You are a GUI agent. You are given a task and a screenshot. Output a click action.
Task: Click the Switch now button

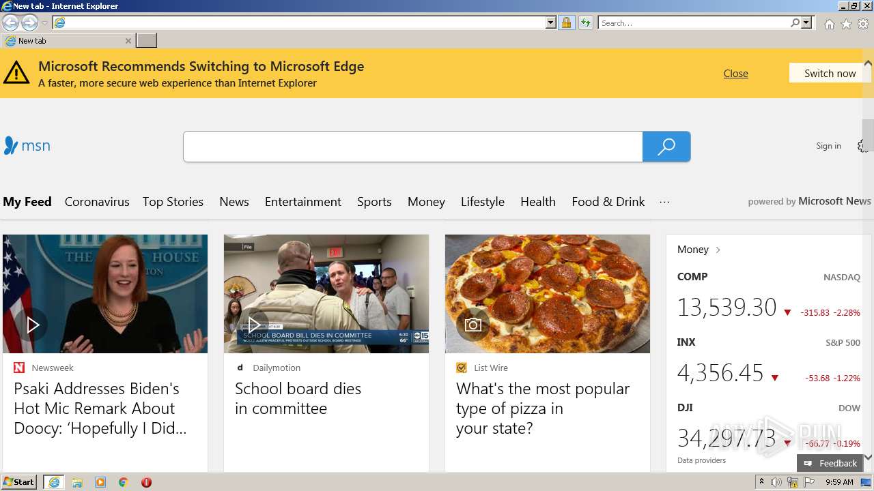coord(830,73)
